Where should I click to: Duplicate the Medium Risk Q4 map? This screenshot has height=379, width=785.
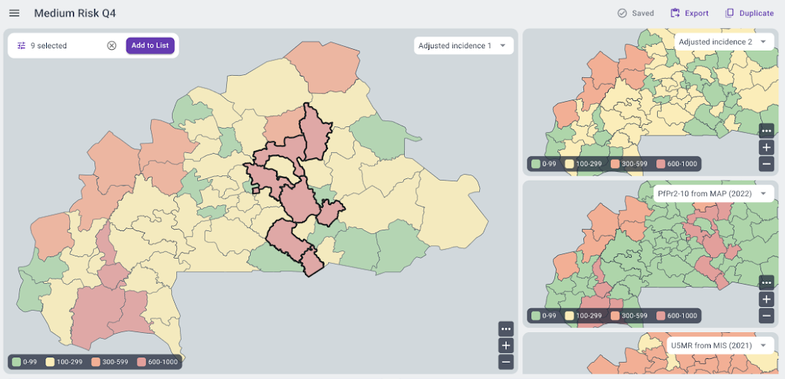[x=749, y=13]
